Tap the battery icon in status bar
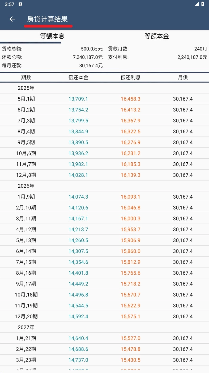Viewport: 209px width, 373px height. point(203,4)
